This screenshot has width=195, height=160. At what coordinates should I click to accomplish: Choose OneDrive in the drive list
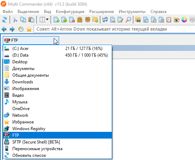click(58, 109)
